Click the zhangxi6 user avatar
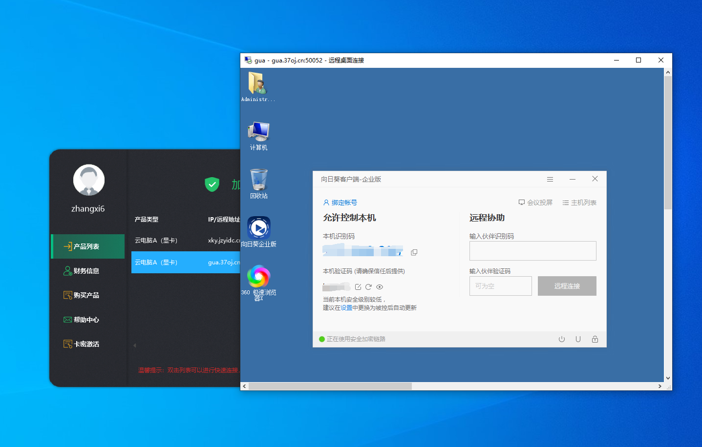Image resolution: width=702 pixels, height=447 pixels. (x=89, y=180)
